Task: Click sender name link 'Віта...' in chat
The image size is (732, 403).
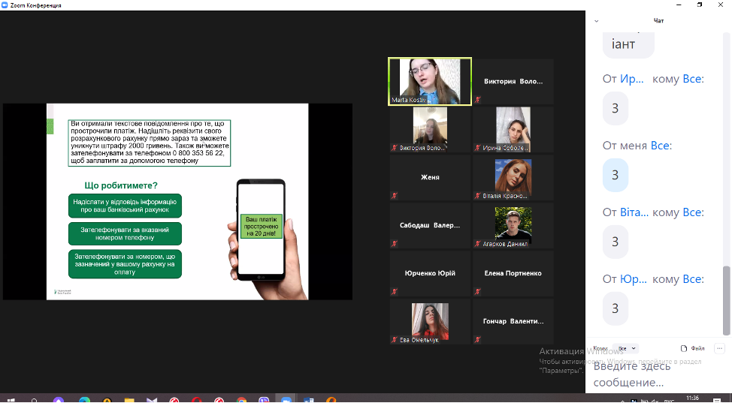Action: pyautogui.click(x=634, y=212)
